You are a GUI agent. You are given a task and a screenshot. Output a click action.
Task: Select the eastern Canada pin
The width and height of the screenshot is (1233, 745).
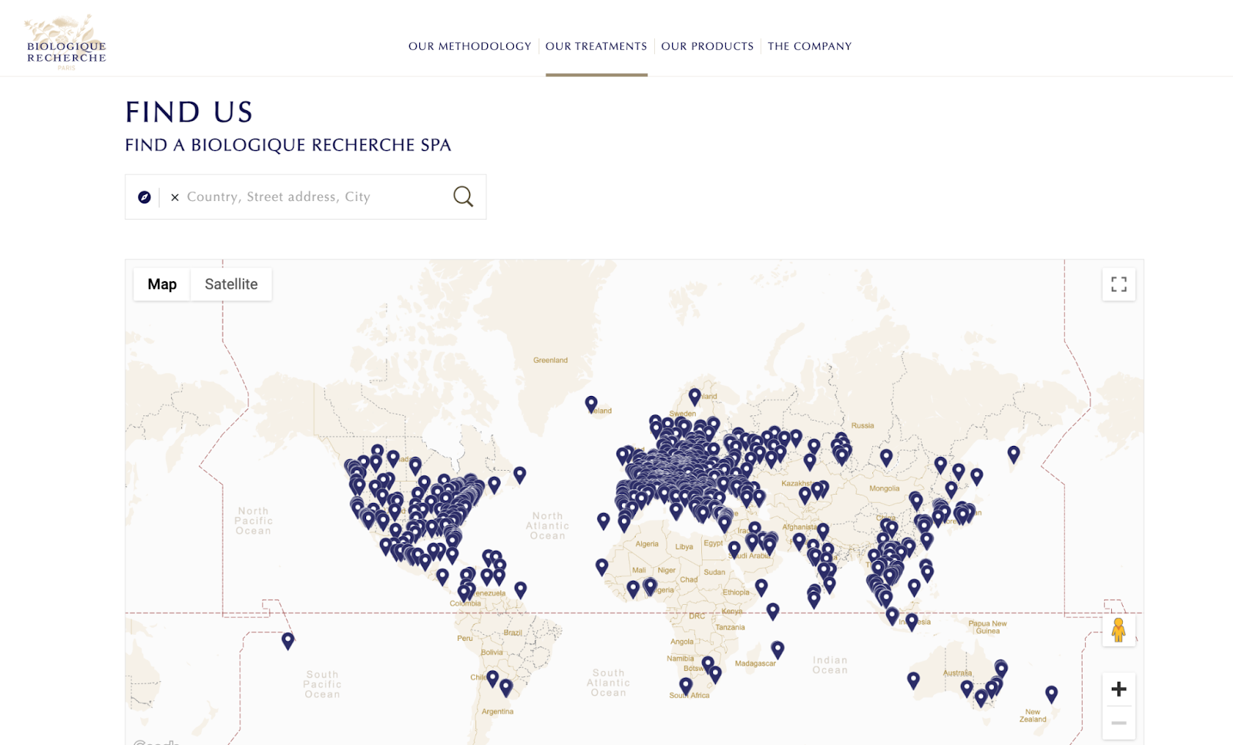tap(520, 475)
